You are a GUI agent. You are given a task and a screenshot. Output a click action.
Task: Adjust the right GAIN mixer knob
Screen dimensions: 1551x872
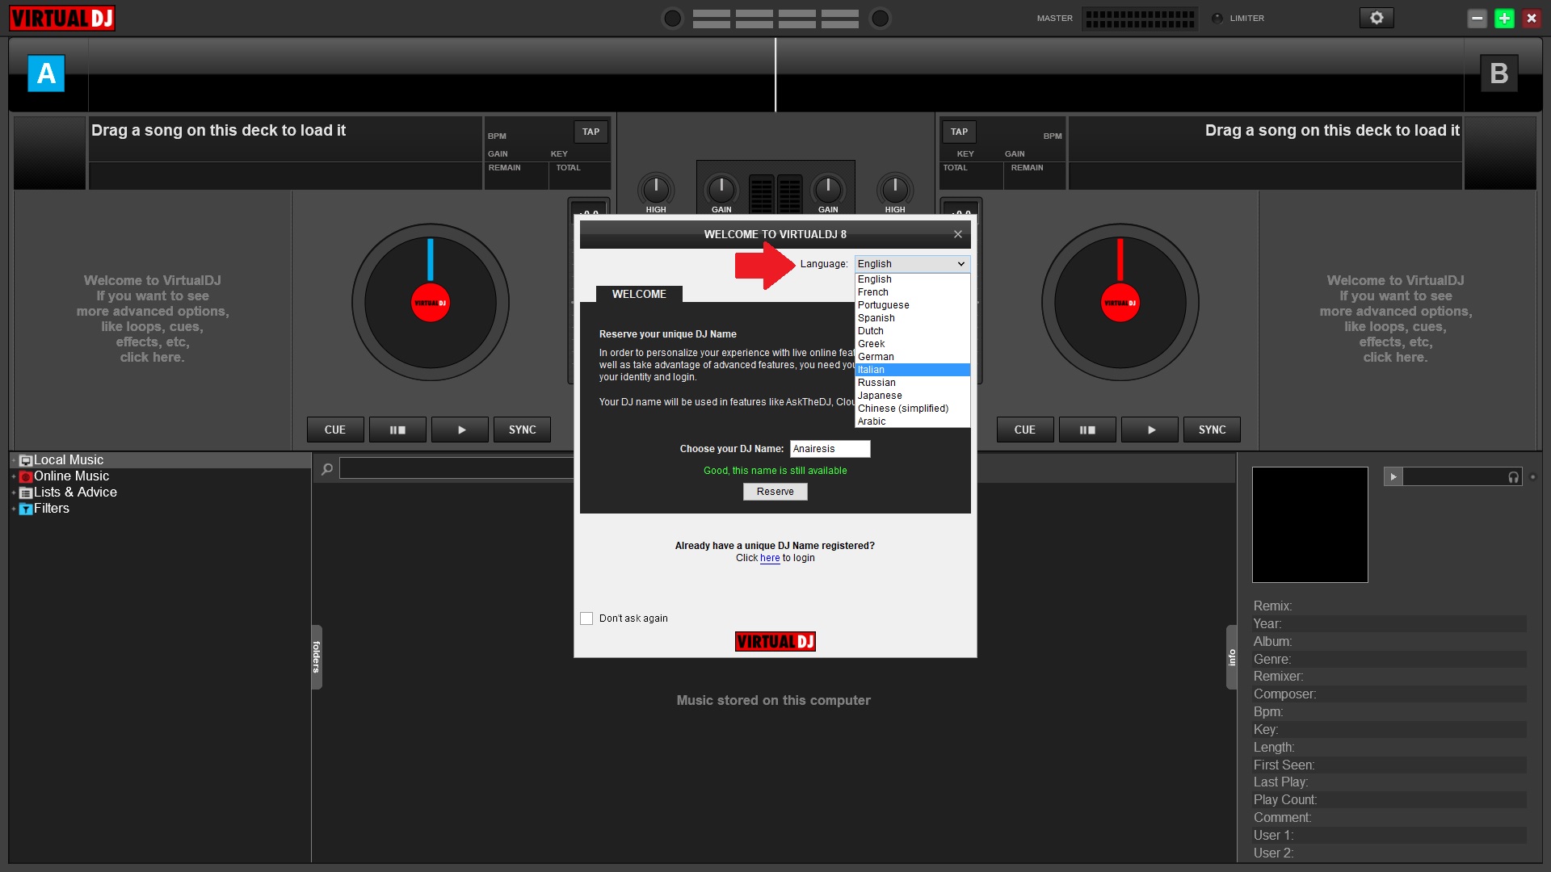coord(828,190)
